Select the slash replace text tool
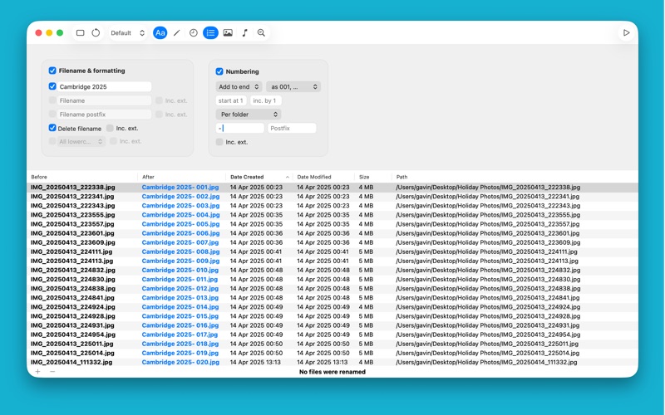Viewport: 665px width, 415px height. click(177, 32)
